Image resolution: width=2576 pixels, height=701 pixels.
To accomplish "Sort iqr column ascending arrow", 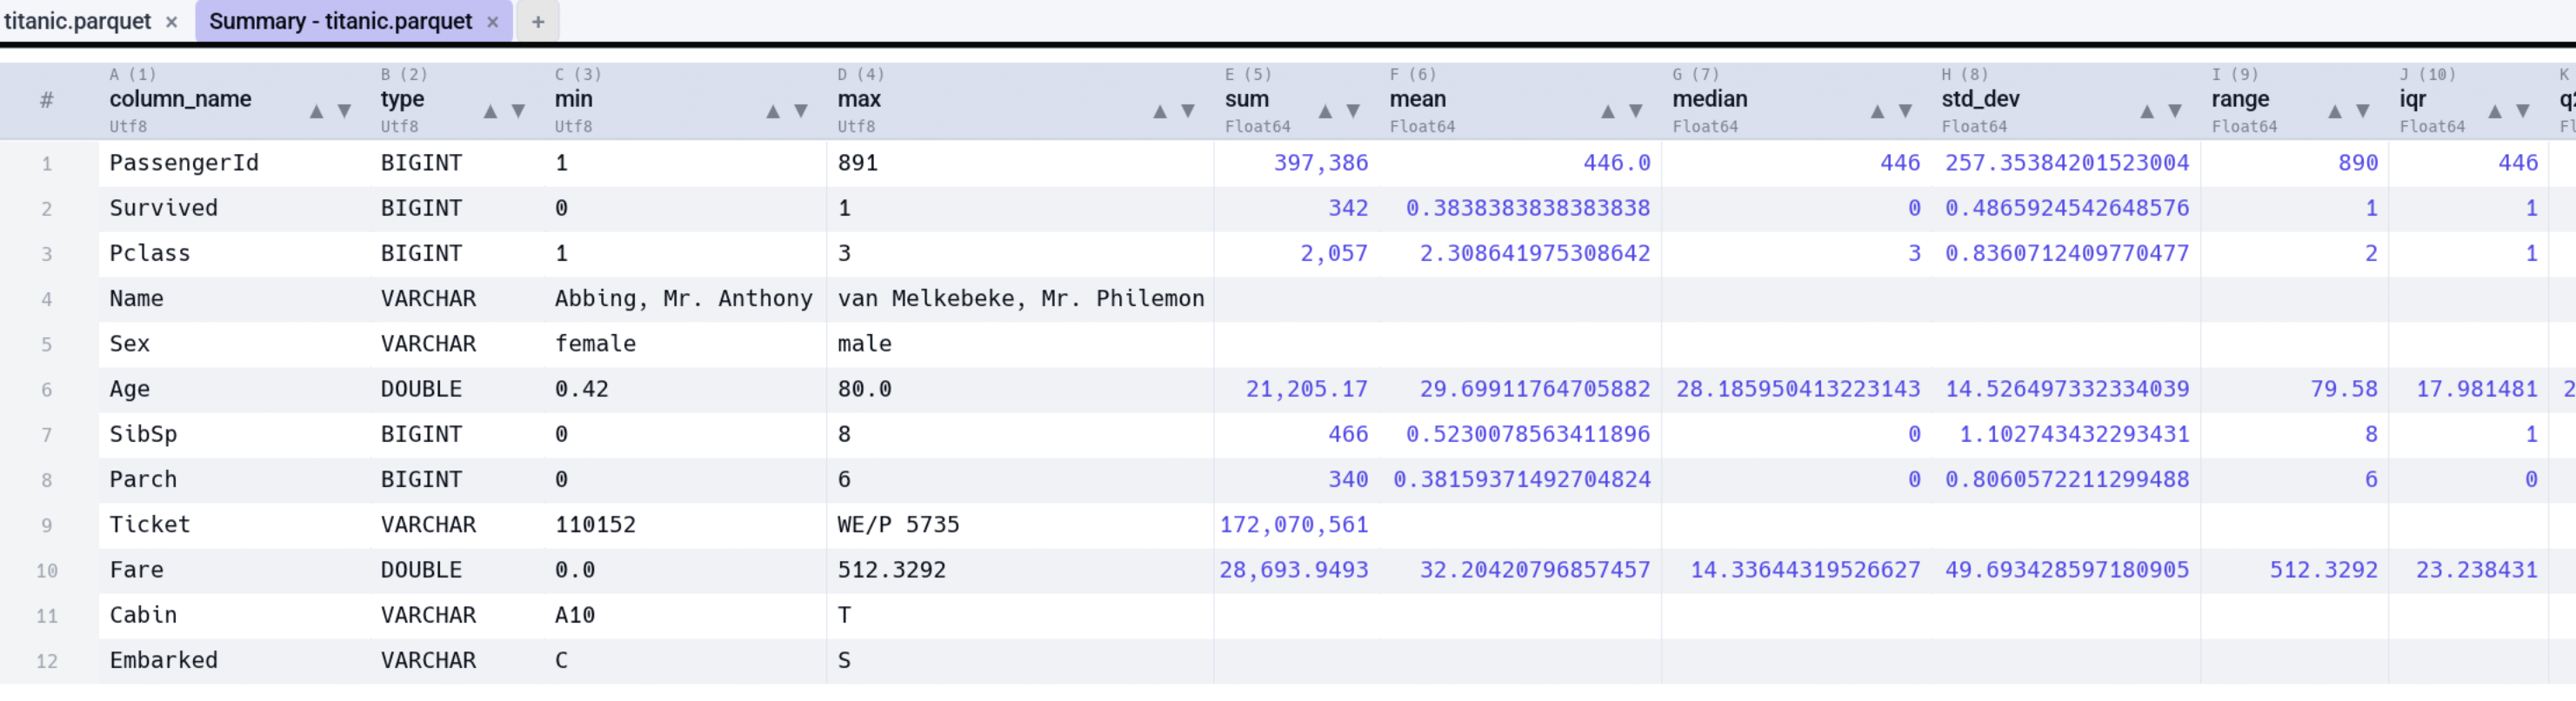I will click(2495, 111).
